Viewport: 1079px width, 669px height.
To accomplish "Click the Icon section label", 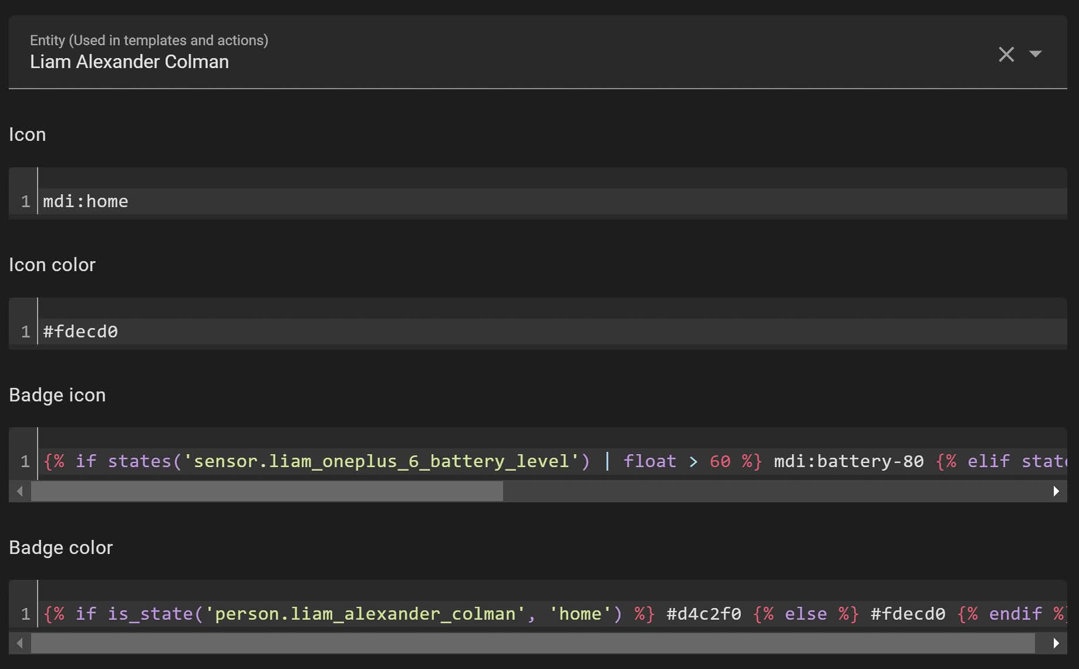I will [27, 134].
